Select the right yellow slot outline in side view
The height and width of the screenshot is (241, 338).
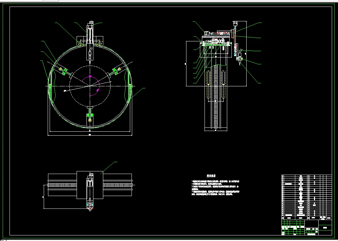tap(223, 84)
